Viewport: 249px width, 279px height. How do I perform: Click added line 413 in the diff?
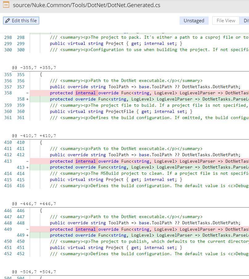point(139,167)
